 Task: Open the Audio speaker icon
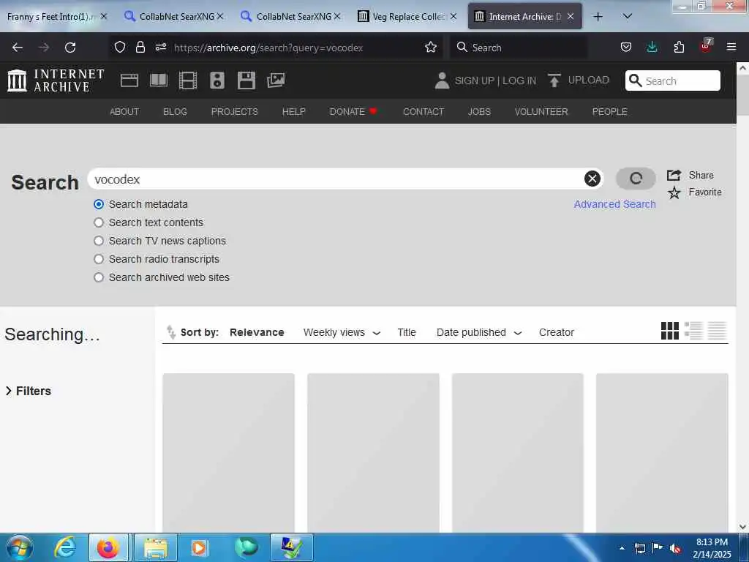[217, 80]
